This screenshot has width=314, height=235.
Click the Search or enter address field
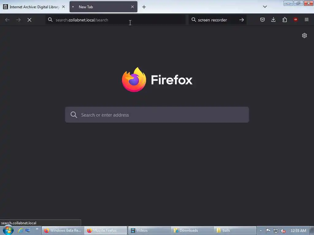pos(157,115)
